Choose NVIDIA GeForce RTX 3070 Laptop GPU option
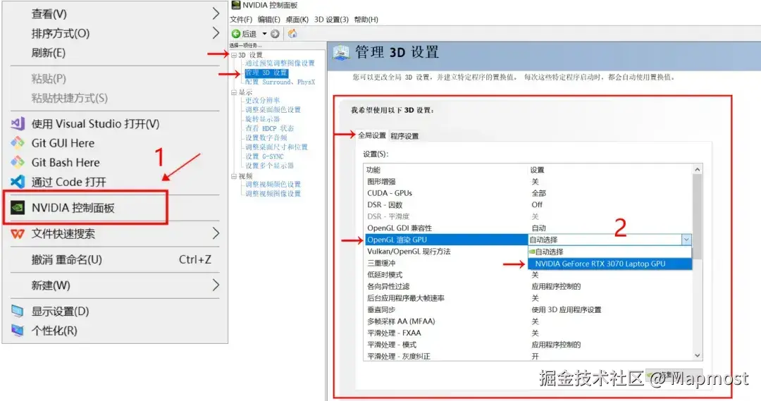The height and width of the screenshot is (401, 761). pyautogui.click(x=610, y=264)
